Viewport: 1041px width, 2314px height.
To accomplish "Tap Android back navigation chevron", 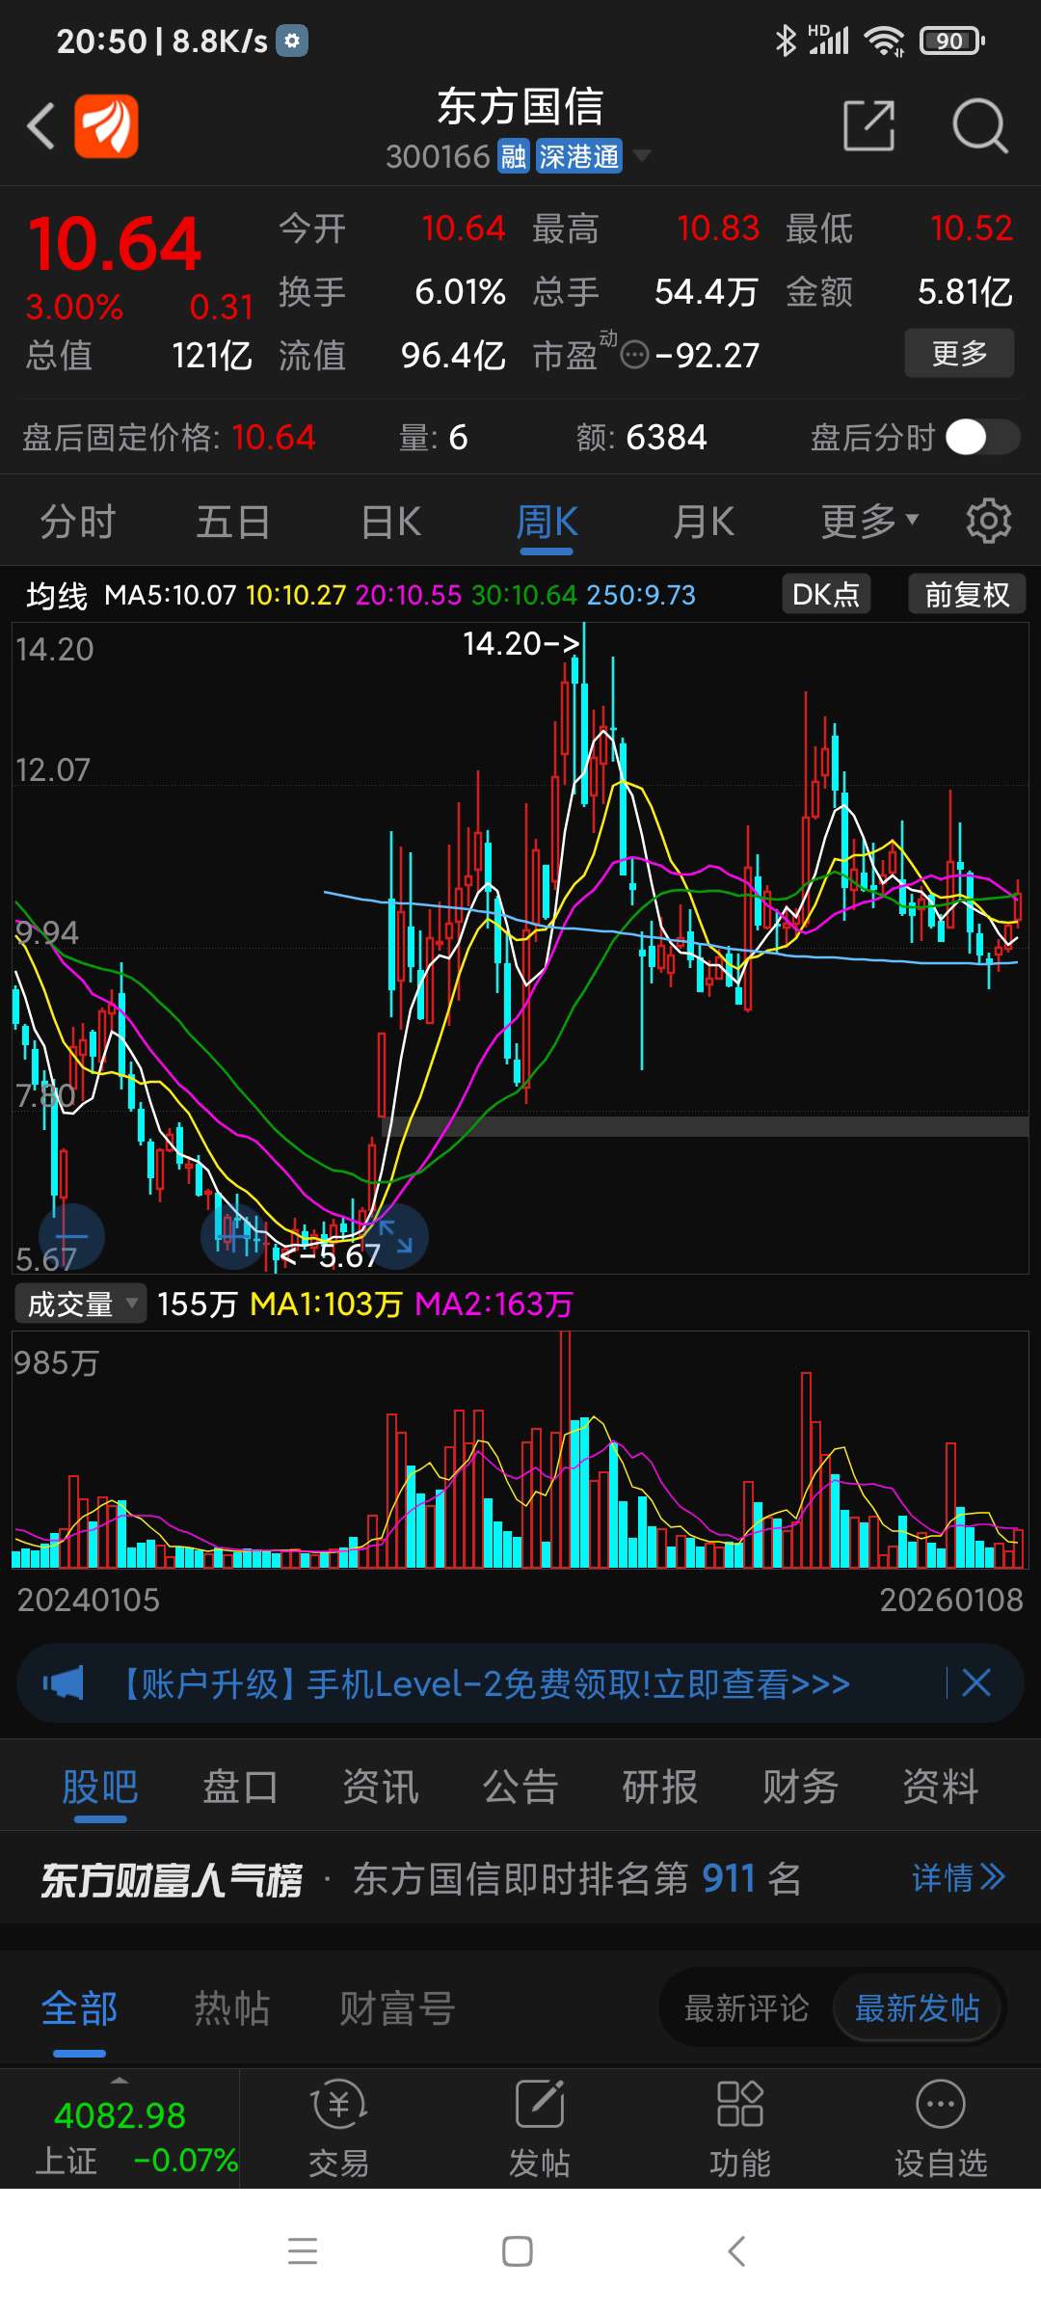I will (x=736, y=2251).
